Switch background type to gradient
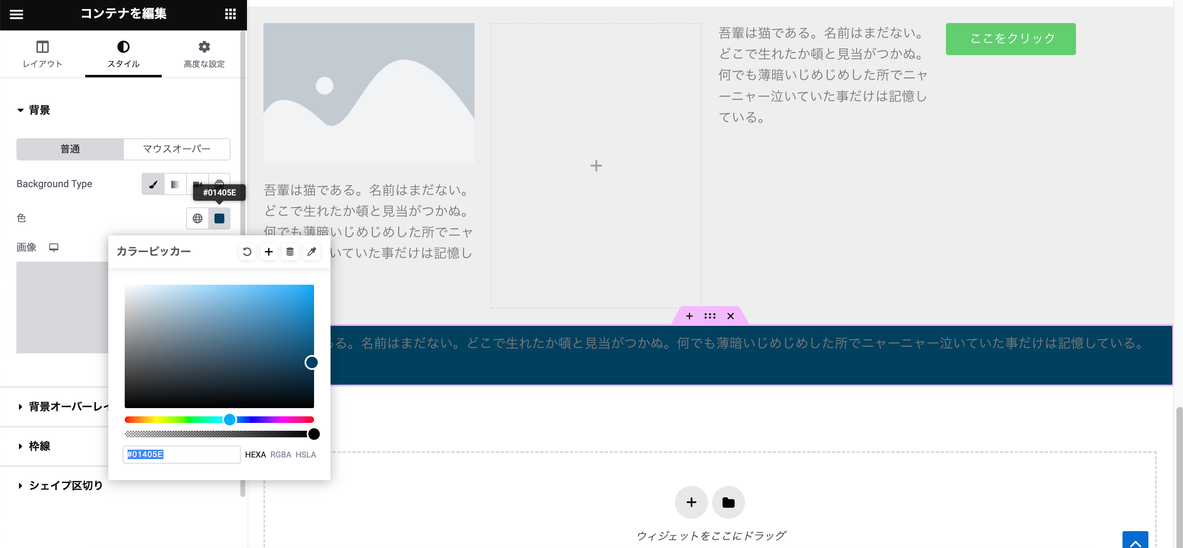 [175, 183]
